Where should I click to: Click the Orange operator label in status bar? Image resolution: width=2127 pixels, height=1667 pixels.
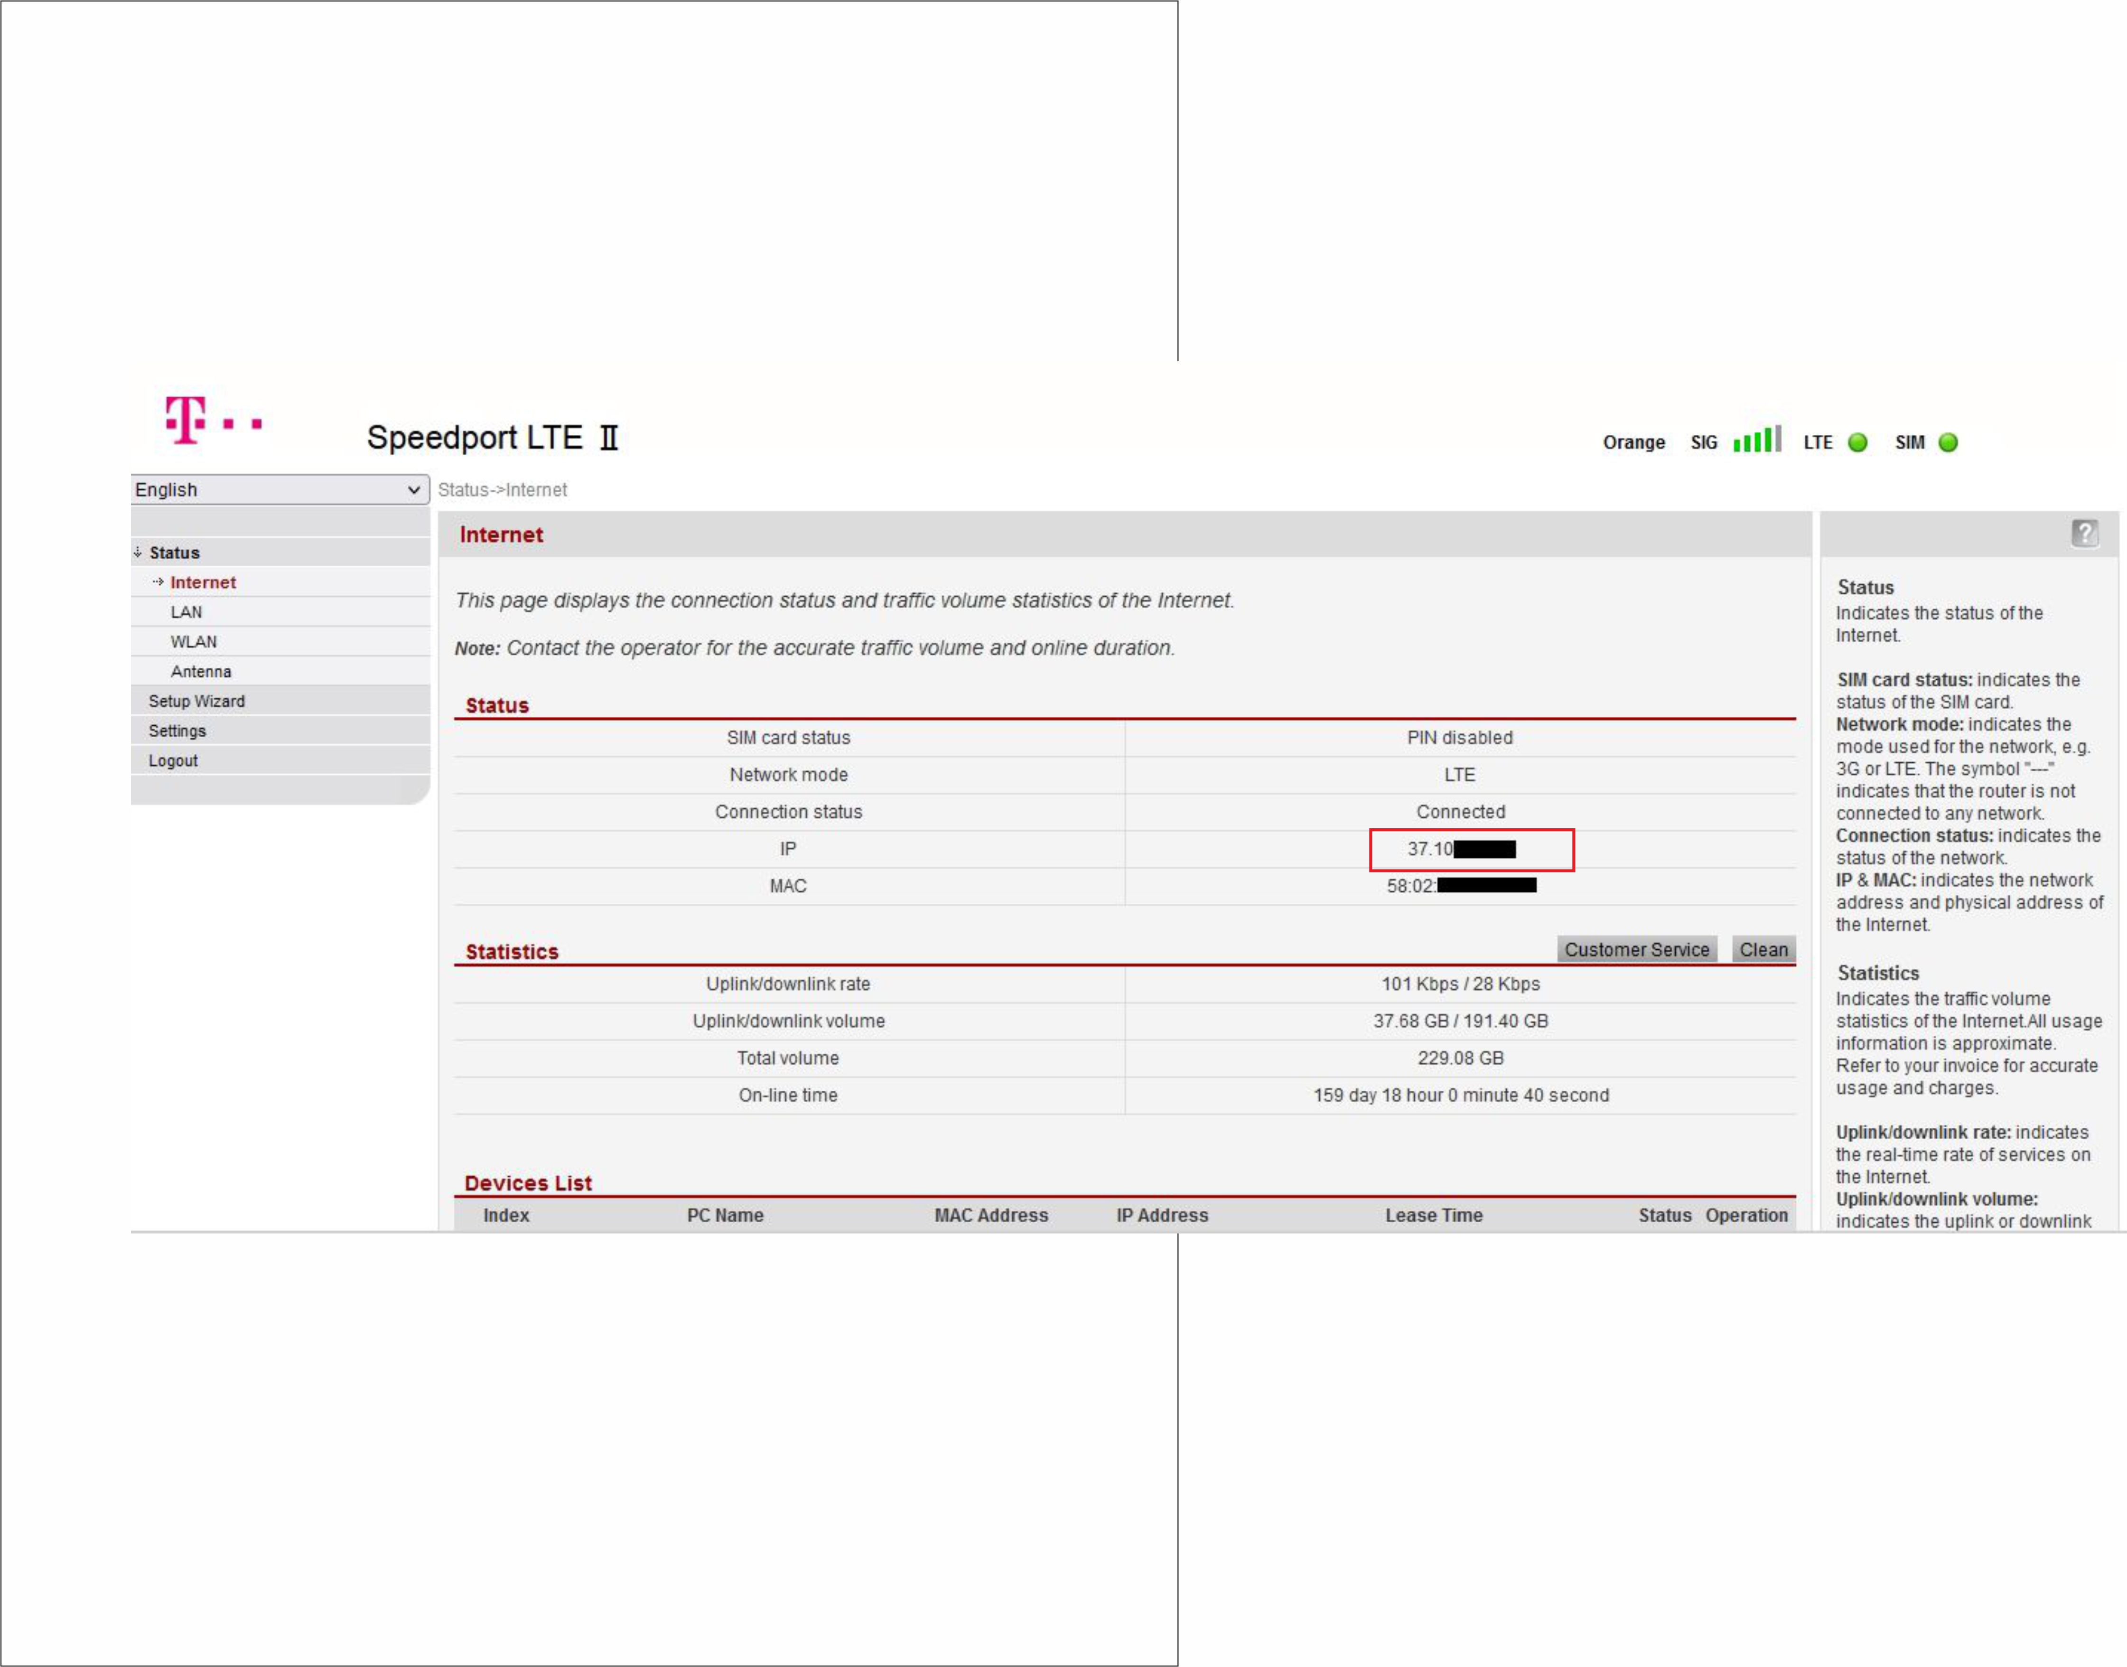1633,441
